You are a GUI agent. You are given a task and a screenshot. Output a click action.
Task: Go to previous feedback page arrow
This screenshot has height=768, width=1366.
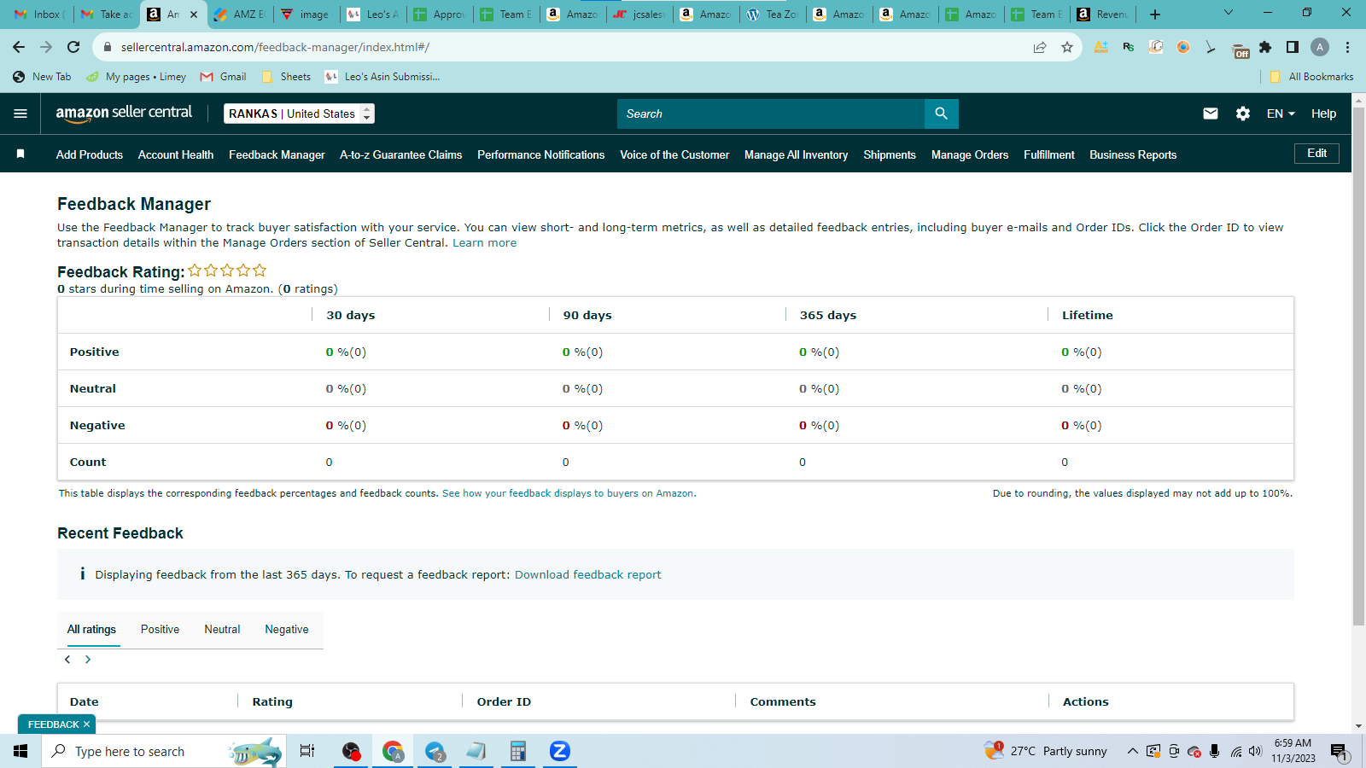(67, 660)
